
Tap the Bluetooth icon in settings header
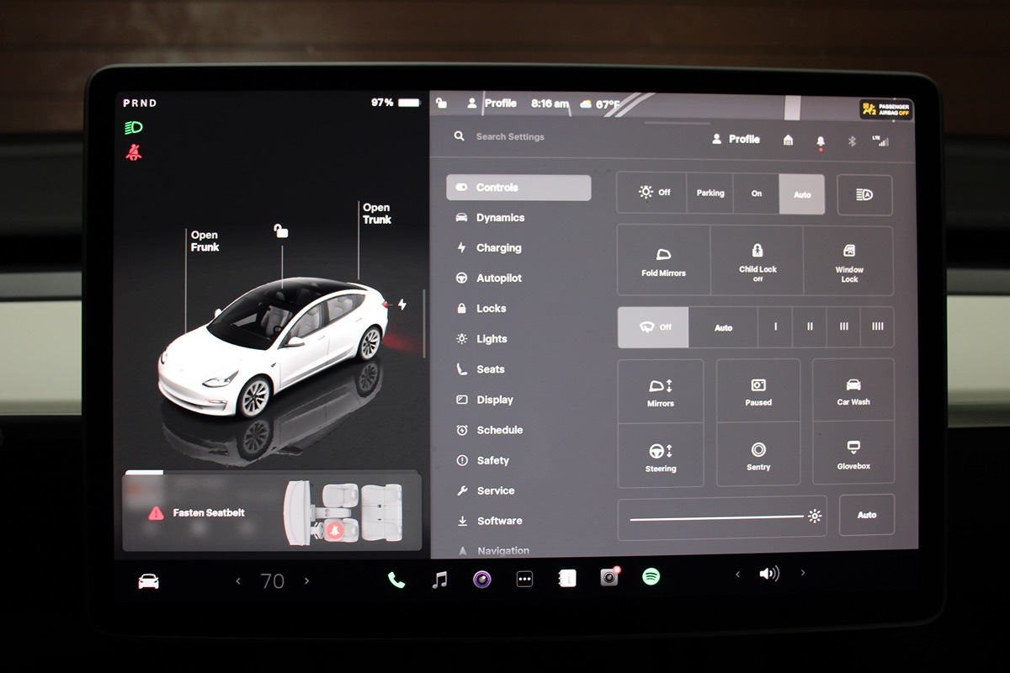[851, 140]
